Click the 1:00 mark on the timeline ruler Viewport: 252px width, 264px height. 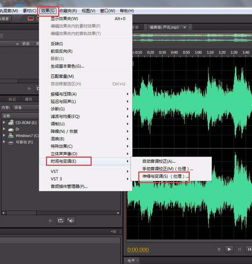point(198,53)
